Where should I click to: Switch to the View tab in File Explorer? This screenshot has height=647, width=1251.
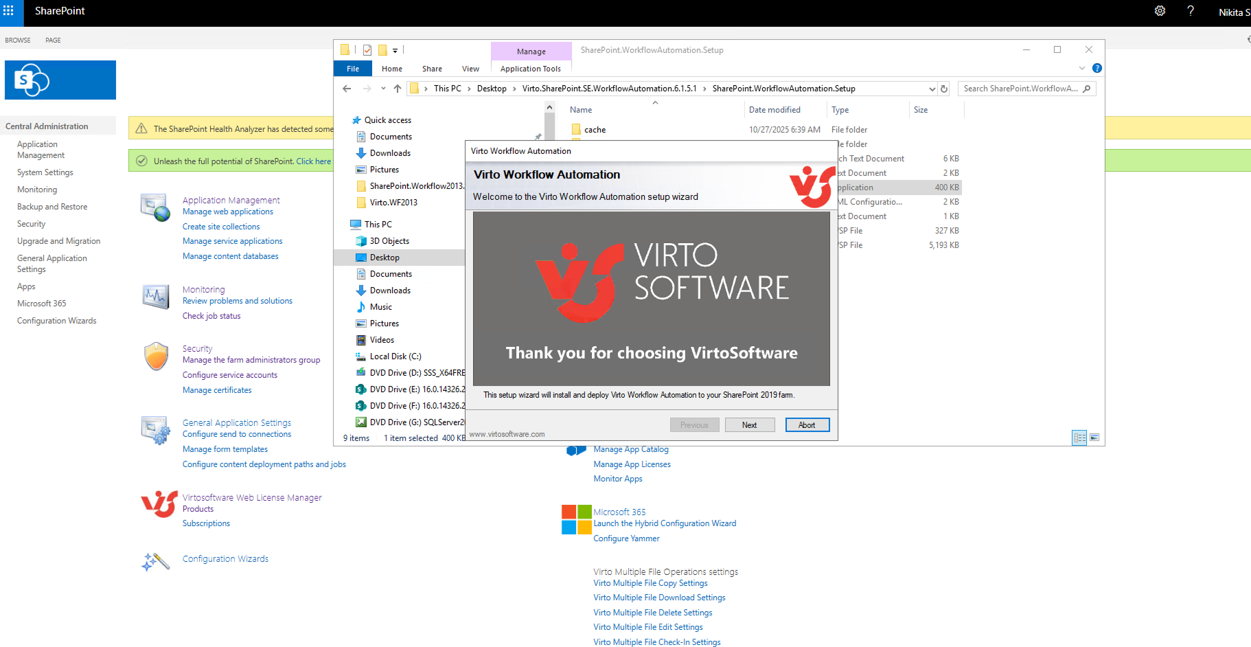point(470,68)
